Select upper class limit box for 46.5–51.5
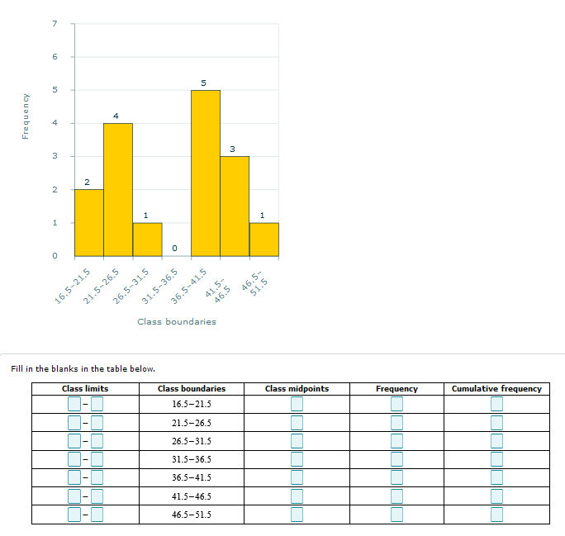Image resolution: width=565 pixels, height=536 pixels. click(97, 515)
